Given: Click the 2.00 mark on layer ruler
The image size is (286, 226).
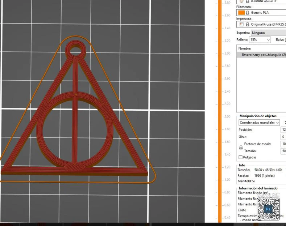Looking at the screenshot, I should (227, 116).
